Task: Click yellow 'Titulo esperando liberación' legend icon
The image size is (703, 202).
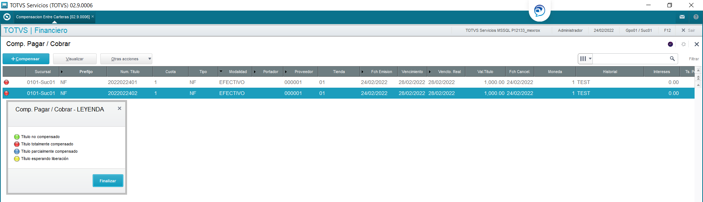Action: pyautogui.click(x=17, y=159)
